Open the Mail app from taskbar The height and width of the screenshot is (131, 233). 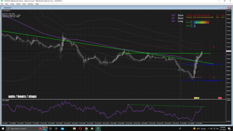coord(62,129)
